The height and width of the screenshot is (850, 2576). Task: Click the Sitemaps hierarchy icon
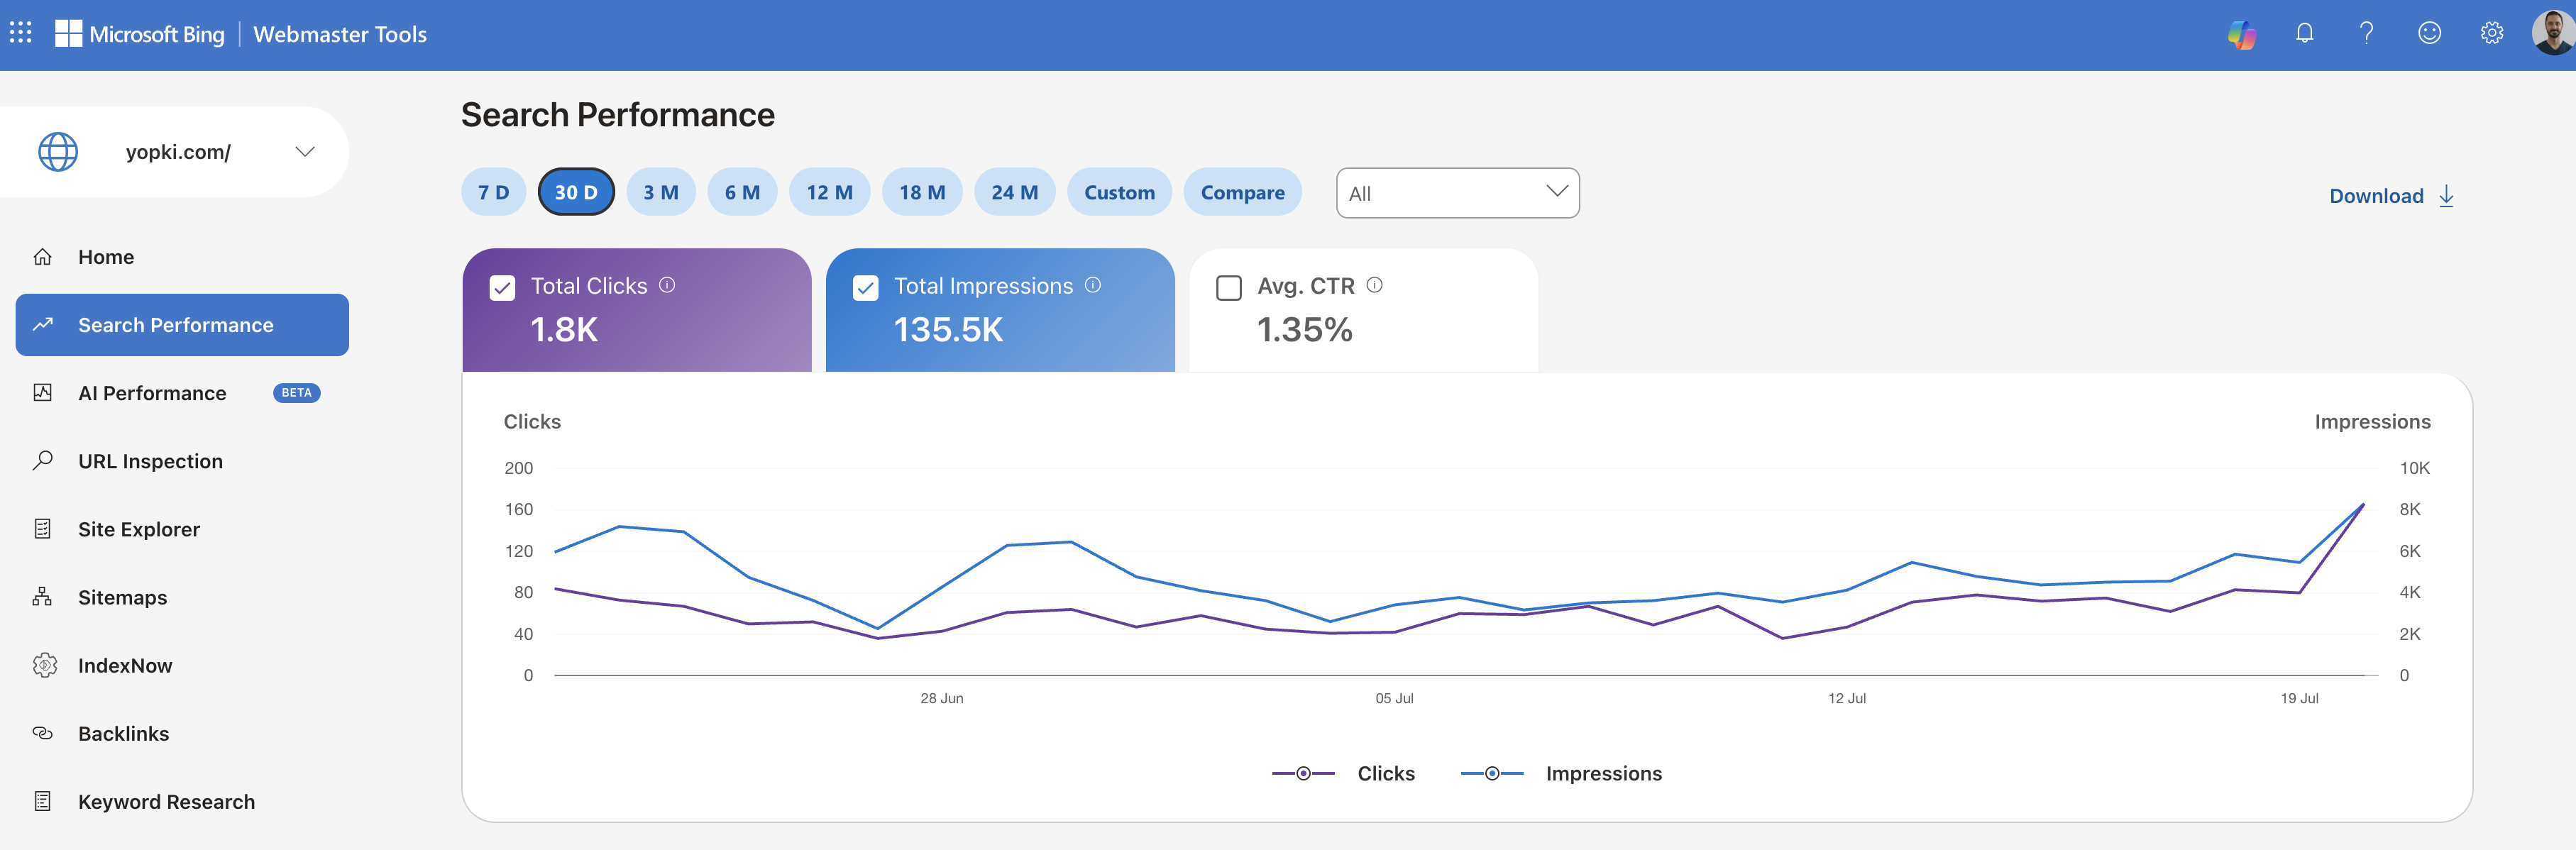click(x=42, y=597)
